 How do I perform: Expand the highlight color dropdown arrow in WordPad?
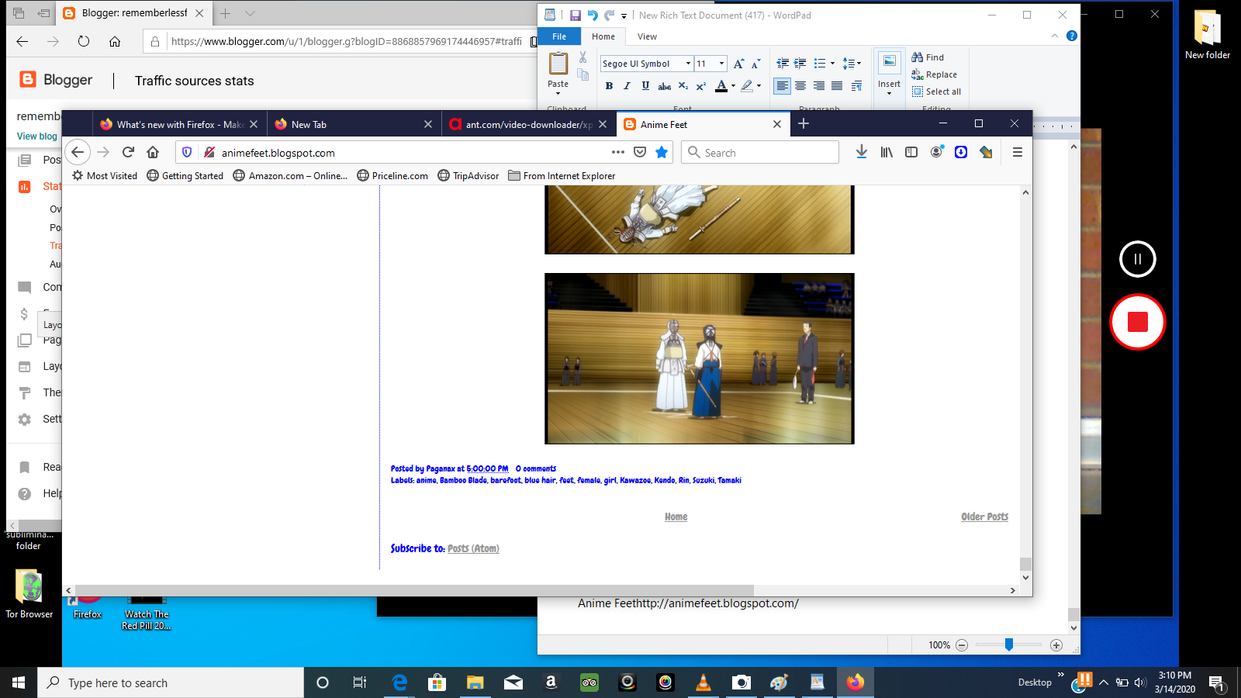759,86
